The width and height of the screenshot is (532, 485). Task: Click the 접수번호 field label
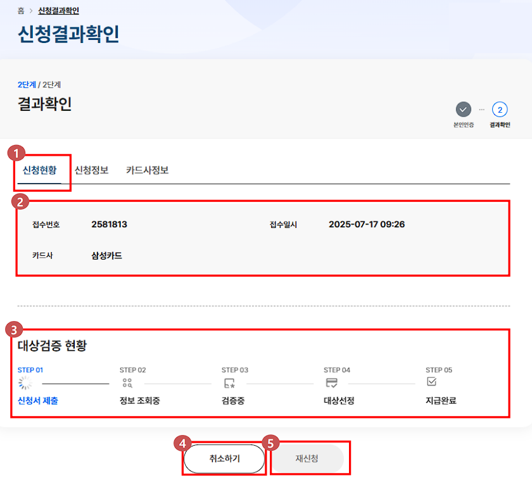(x=46, y=225)
